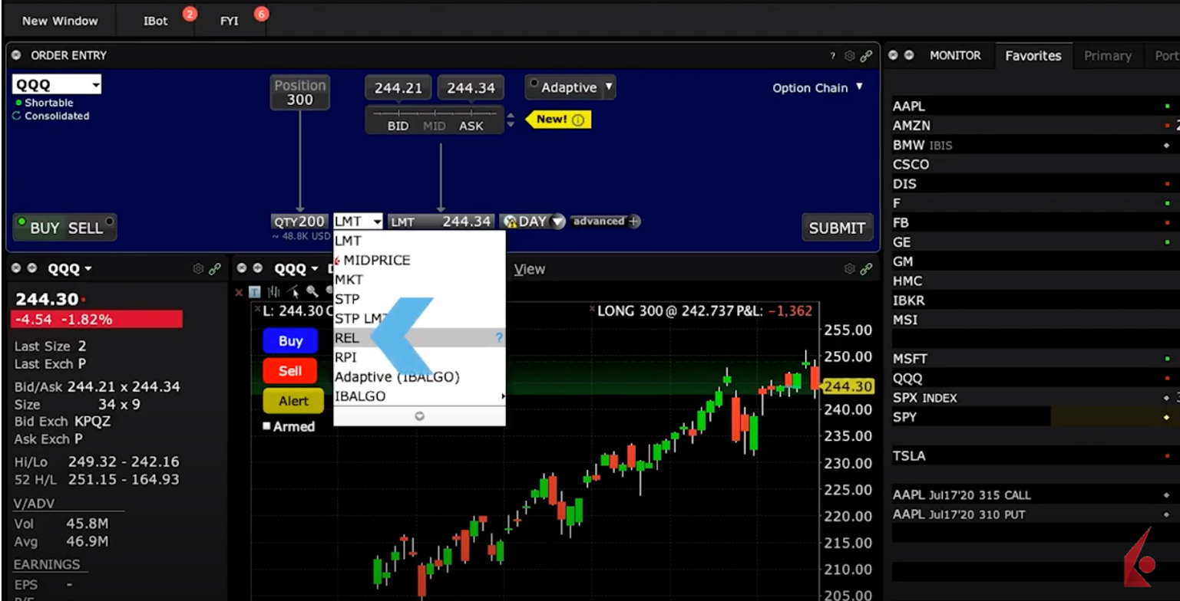
Task: Open New Window button
Action: [x=60, y=21]
